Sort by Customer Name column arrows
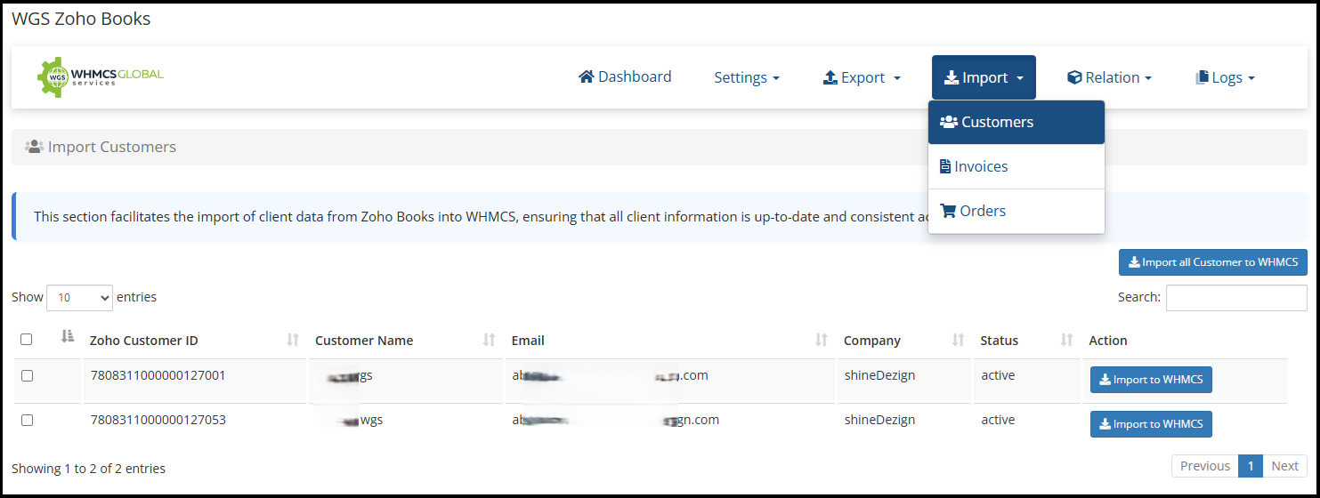 coord(489,341)
